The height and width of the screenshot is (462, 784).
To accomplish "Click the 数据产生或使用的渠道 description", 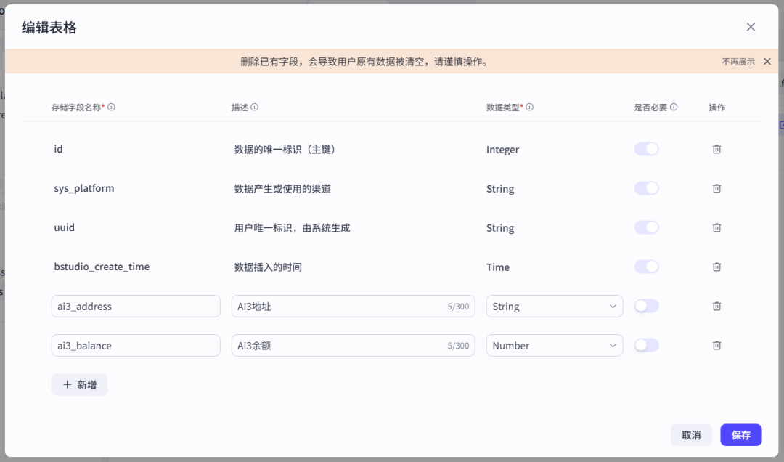I will (x=282, y=189).
